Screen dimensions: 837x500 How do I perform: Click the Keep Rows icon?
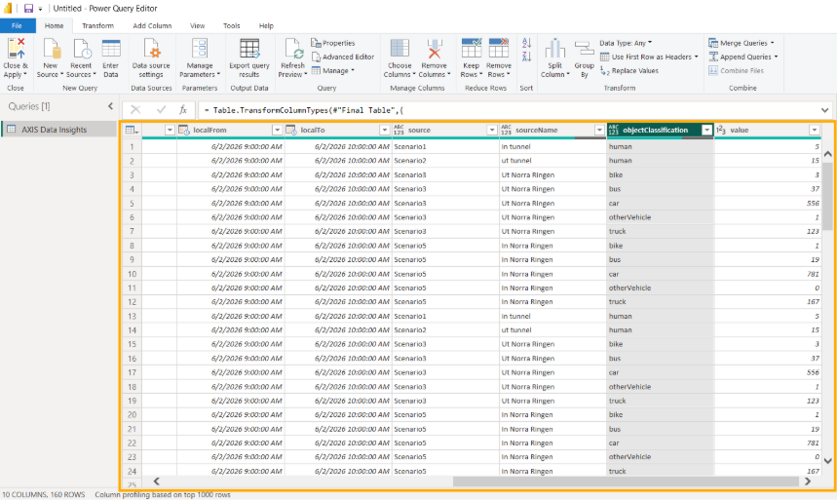472,49
